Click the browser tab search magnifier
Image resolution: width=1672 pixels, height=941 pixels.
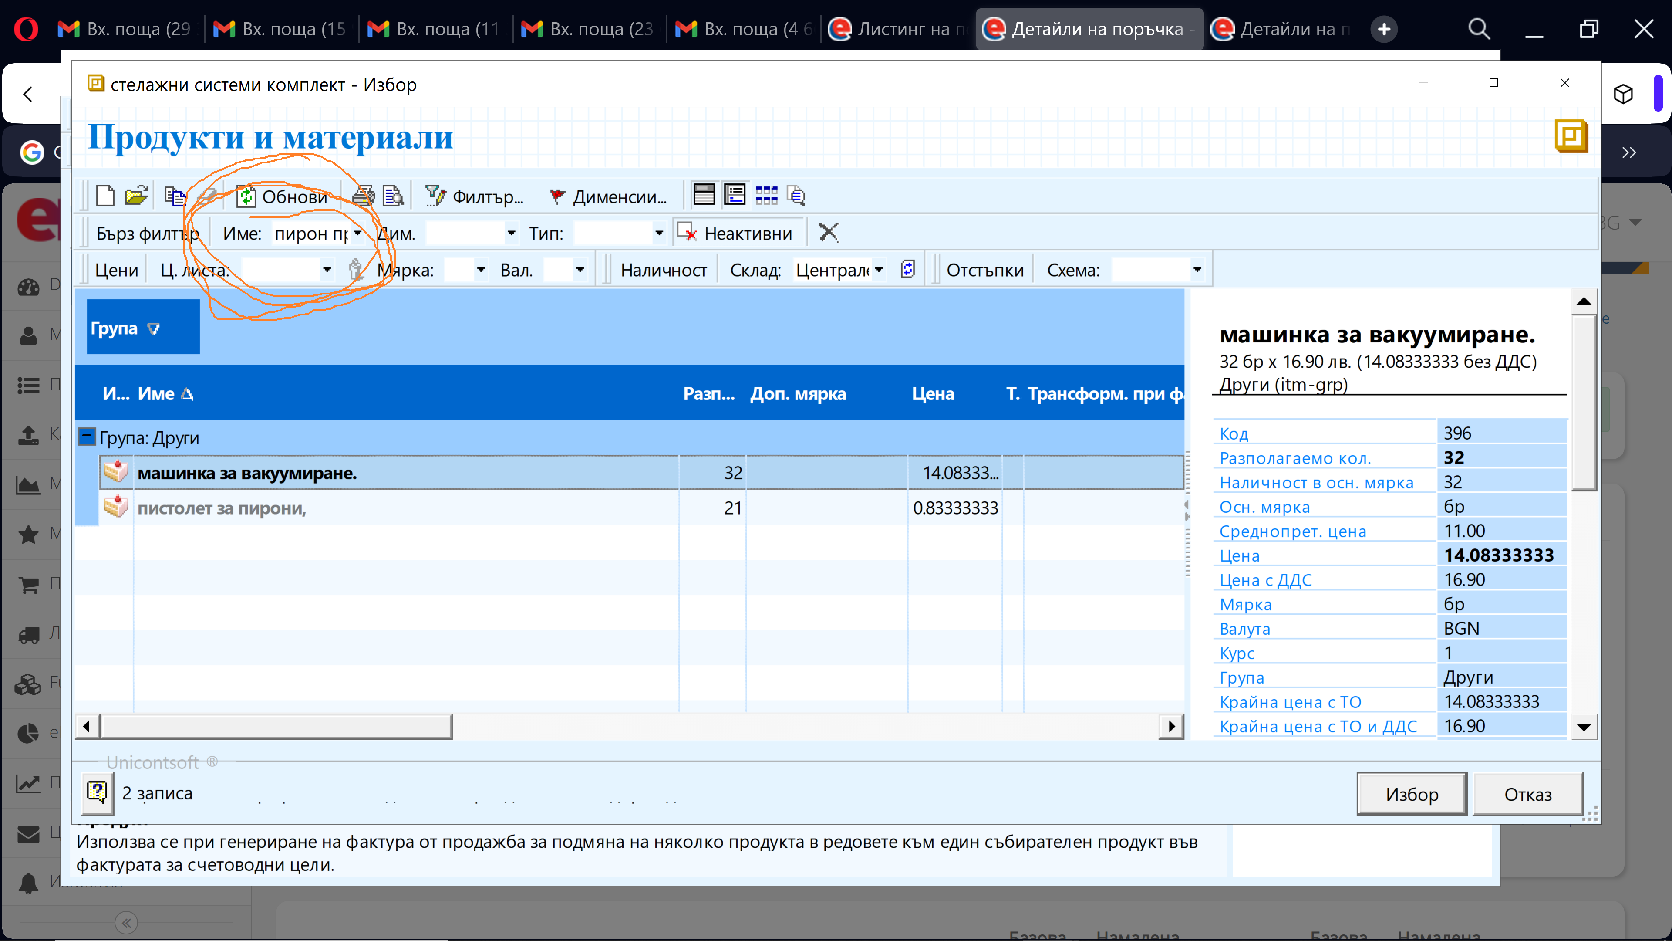click(x=1479, y=29)
